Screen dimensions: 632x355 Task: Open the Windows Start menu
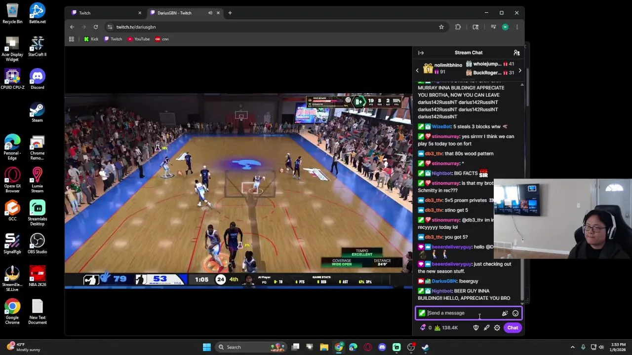click(207, 347)
